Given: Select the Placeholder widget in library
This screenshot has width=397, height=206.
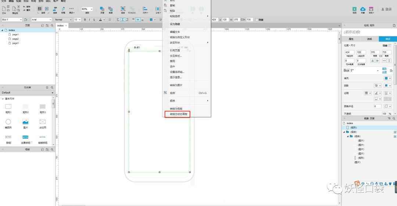Looking at the screenshot, I should point(43,123).
